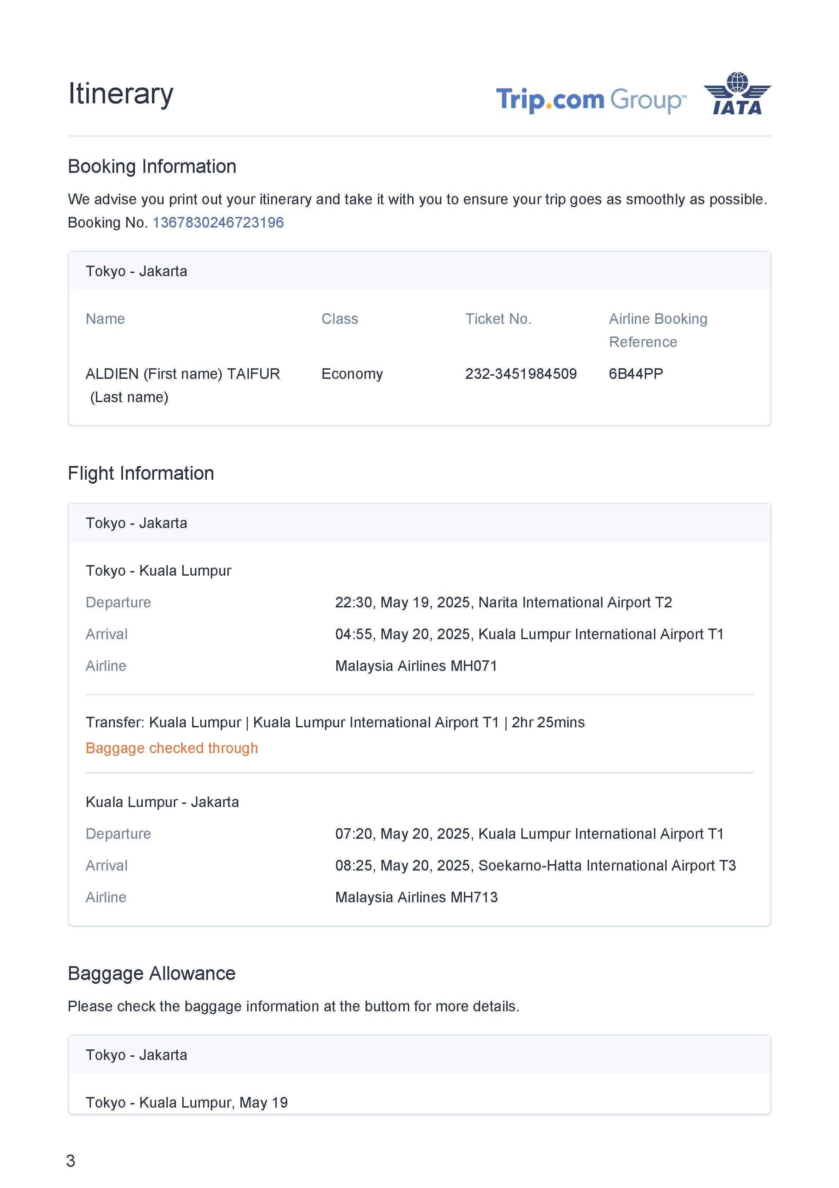Click Tokyo - Kuala Lumpur segment title
The image size is (839, 1188).
tap(158, 571)
